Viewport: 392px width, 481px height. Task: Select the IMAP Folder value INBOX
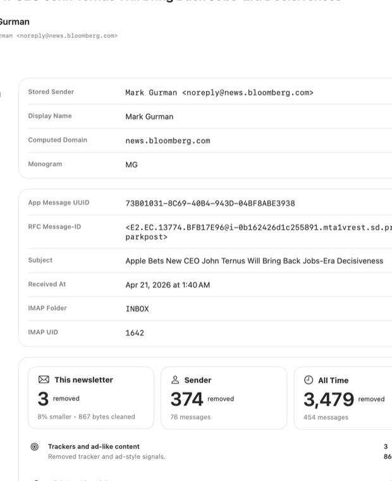(x=137, y=309)
